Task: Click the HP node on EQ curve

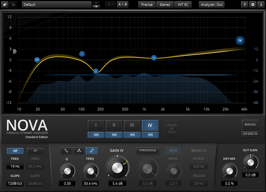Action: tap(37, 60)
